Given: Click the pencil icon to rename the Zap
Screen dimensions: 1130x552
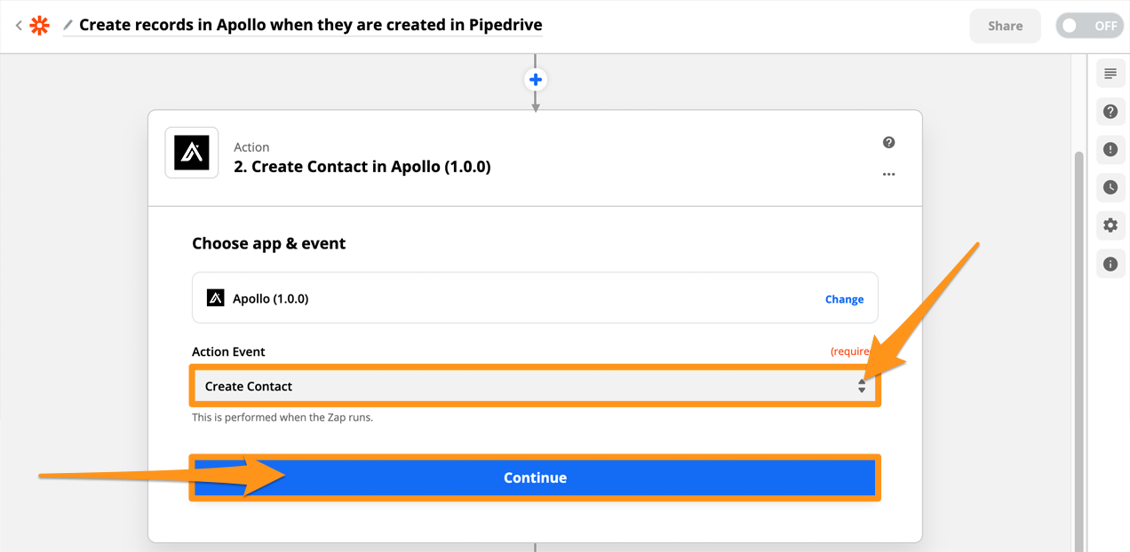Looking at the screenshot, I should pos(68,26).
